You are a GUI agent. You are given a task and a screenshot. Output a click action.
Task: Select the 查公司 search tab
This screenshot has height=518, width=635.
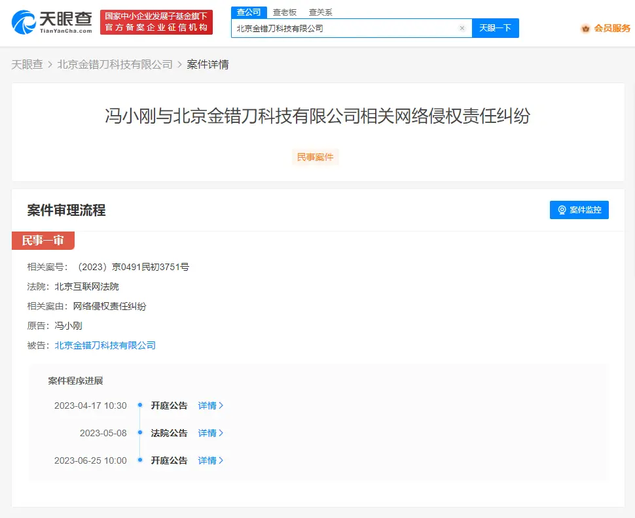pos(249,12)
